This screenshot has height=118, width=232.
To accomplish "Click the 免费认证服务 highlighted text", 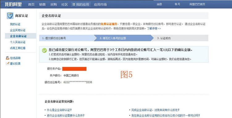I will tap(109, 24).
